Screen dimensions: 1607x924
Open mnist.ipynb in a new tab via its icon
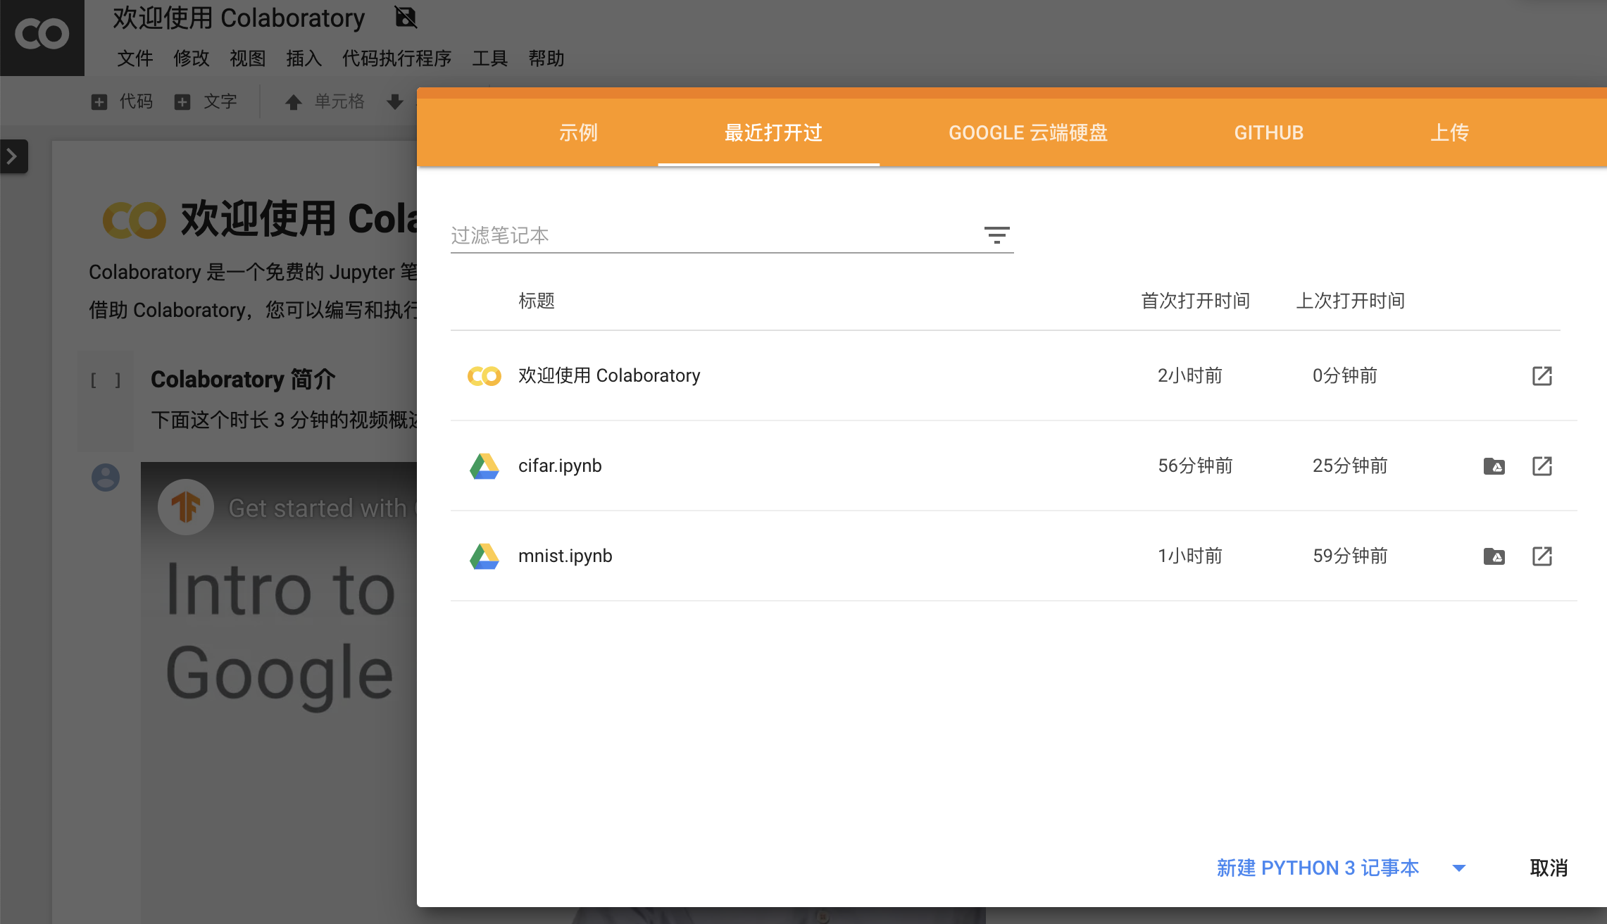[x=1542, y=556]
